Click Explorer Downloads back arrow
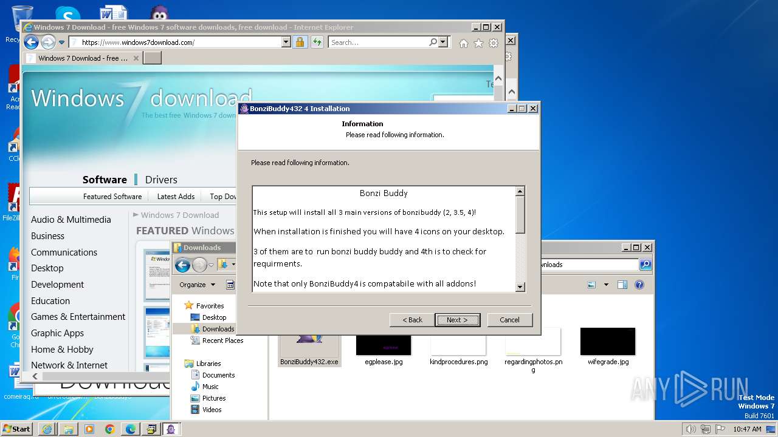 [182, 265]
